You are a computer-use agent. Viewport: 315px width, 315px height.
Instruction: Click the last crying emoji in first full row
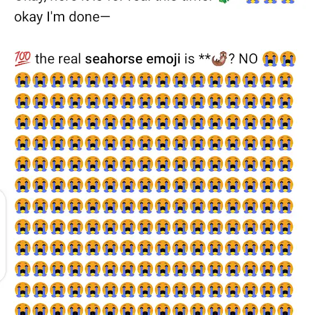click(285, 80)
